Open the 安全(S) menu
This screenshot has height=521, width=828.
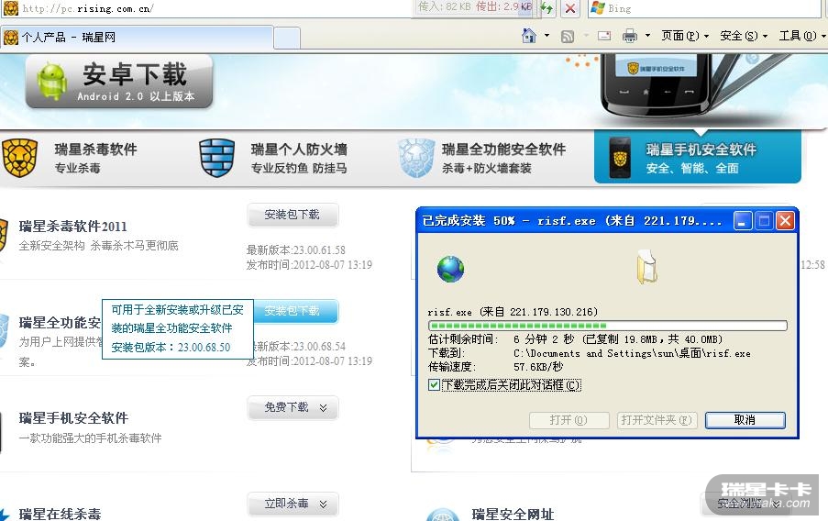point(743,36)
